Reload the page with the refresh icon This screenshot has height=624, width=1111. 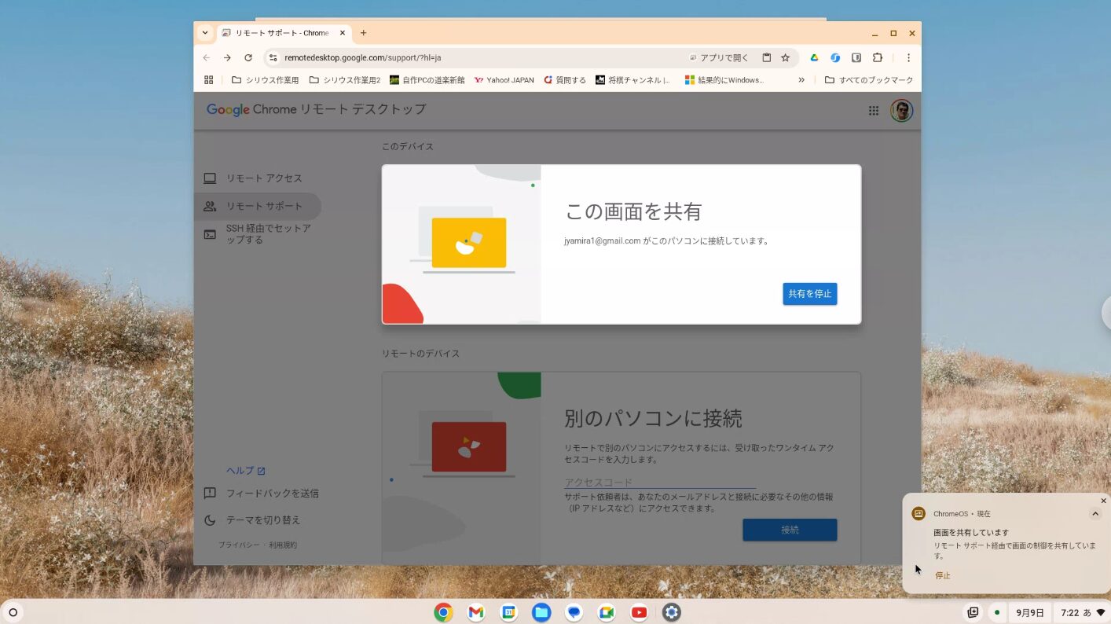pos(248,57)
